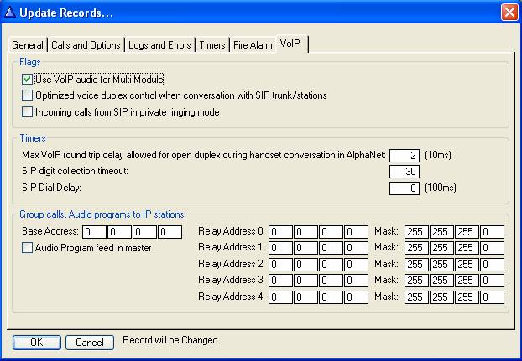This screenshot has height=361, width=522.
Task: Click Relay Address 3 second octet field
Action: click(x=306, y=281)
